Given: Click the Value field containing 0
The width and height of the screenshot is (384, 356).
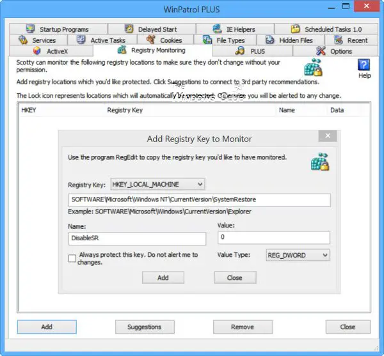Looking at the screenshot, I should [274, 237].
